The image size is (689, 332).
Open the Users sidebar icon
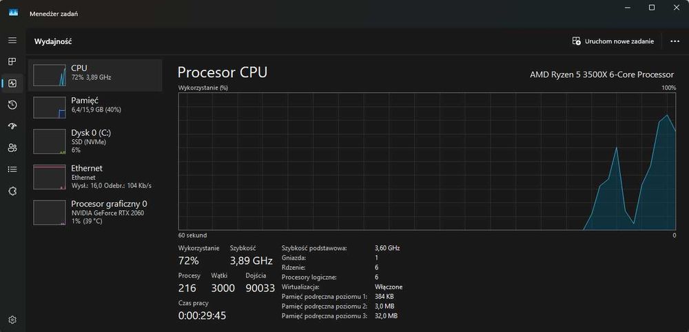click(12, 147)
